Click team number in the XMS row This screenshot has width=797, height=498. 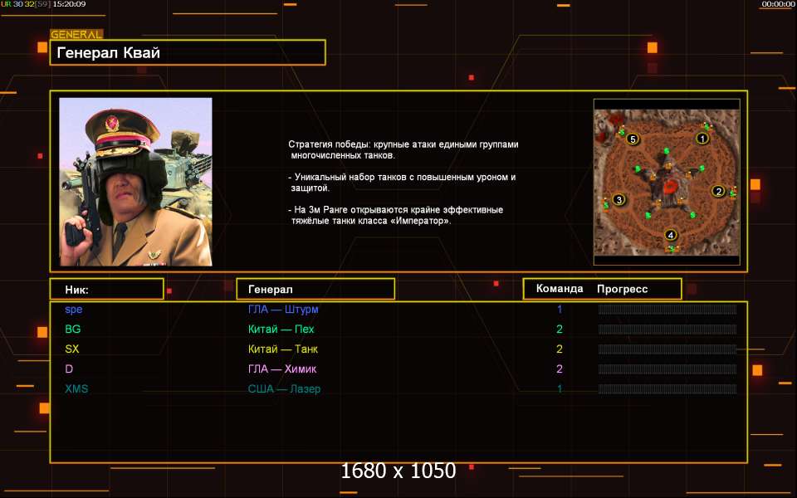(x=559, y=388)
